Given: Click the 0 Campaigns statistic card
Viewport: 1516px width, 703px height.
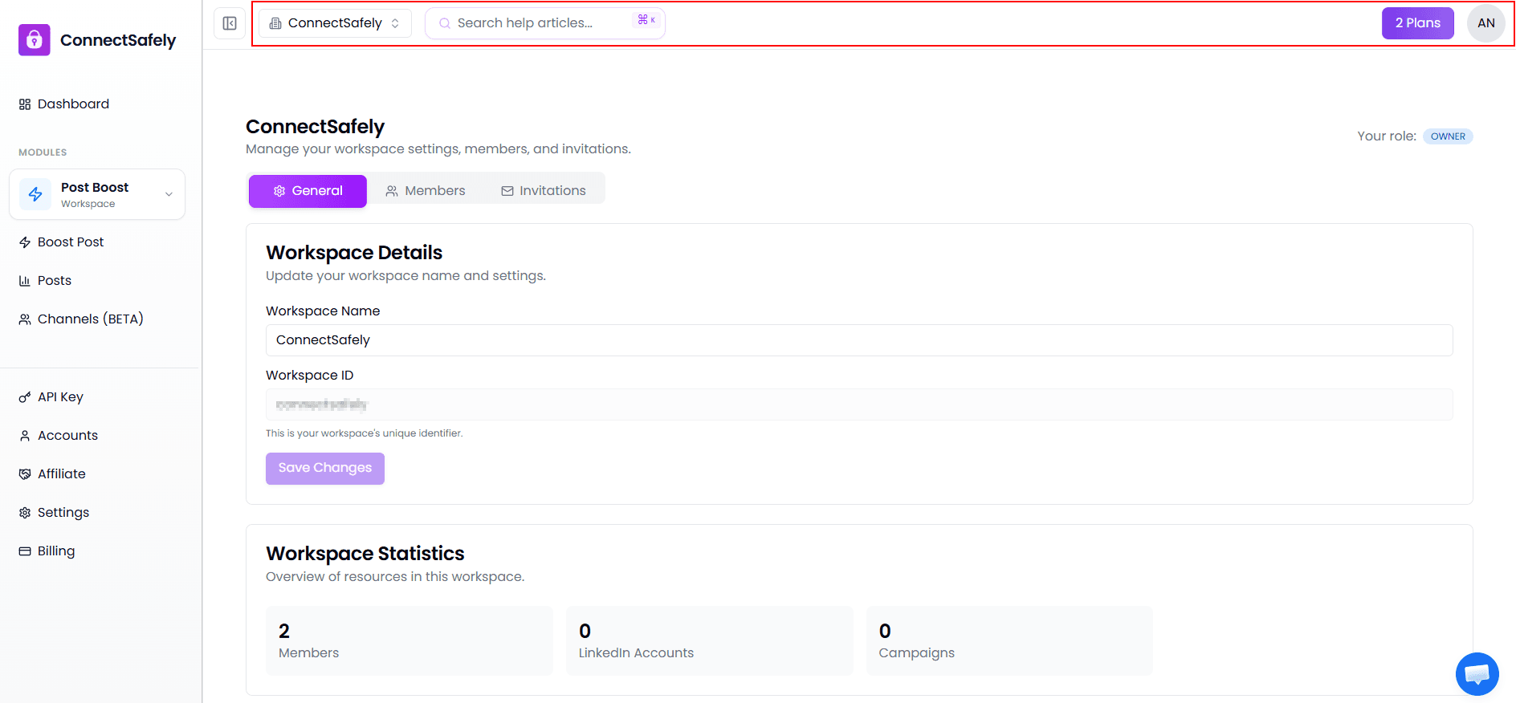Looking at the screenshot, I should pos(1009,640).
